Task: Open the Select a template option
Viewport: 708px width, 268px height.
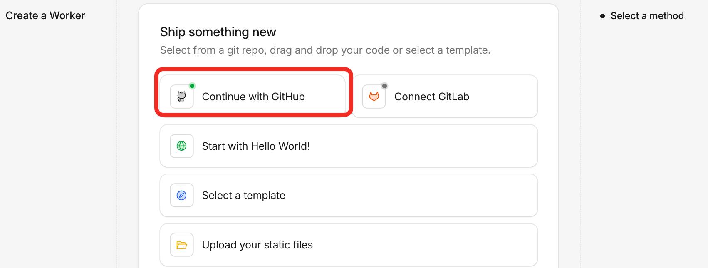Action: point(243,195)
